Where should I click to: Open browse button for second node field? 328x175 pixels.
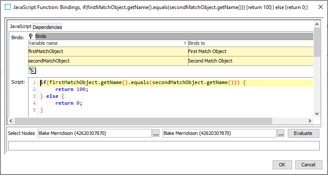tap(281, 134)
